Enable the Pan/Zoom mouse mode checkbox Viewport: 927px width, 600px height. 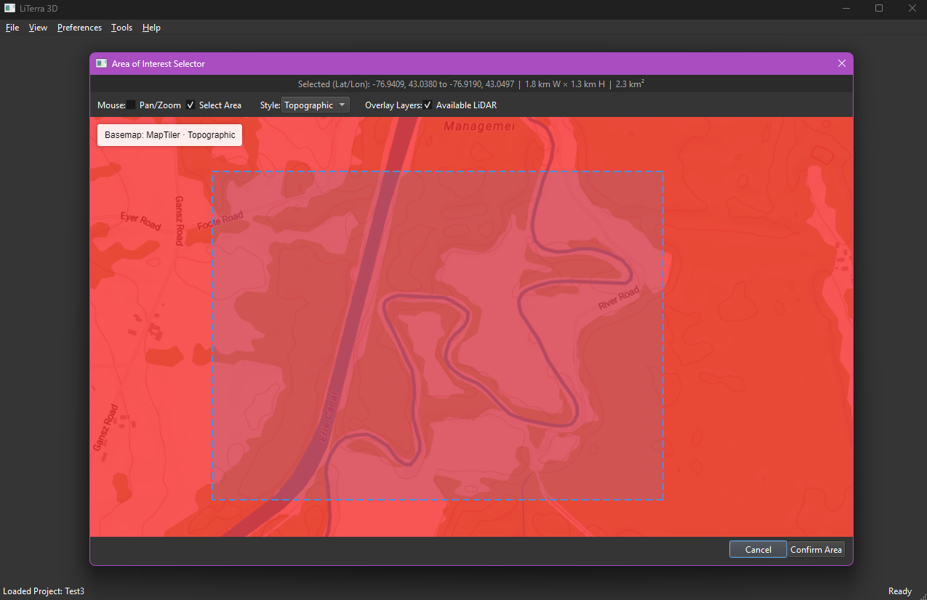click(x=130, y=105)
